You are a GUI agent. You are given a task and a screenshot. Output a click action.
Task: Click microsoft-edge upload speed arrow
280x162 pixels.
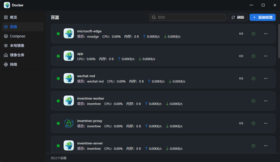[x=144, y=36]
